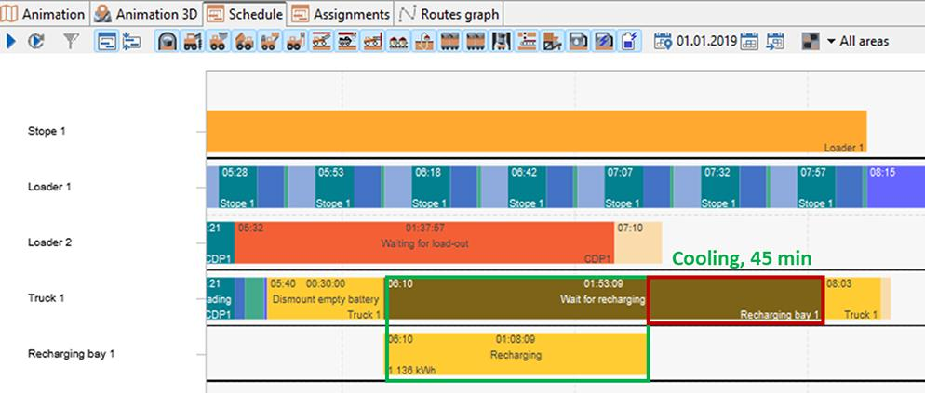The height and width of the screenshot is (393, 925).
Task: Click the purple Loader 1 block at 08:15
Action: coord(896,187)
